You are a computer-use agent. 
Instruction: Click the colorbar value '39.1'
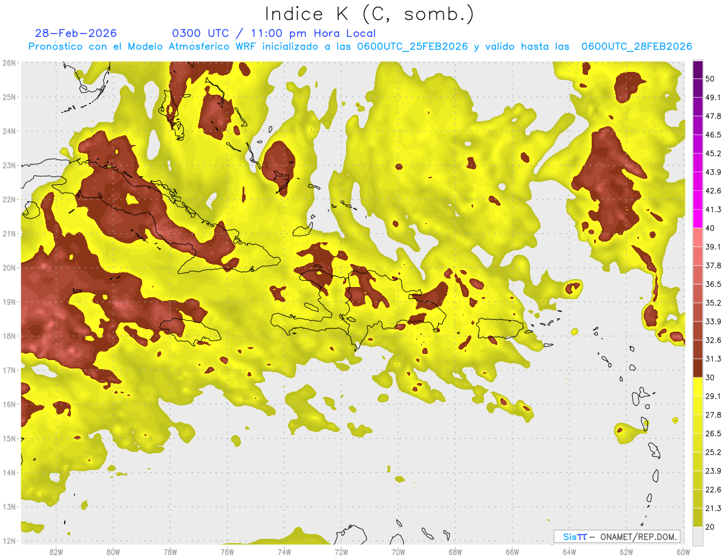[713, 246]
